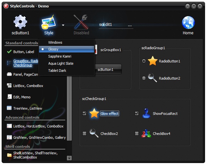Uncheck the Glow effect checkbox

pos(84,113)
